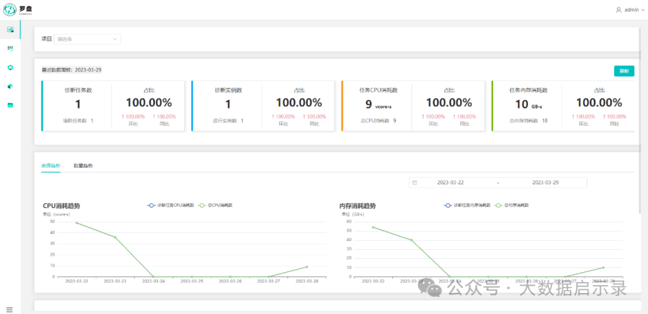
Task: Click 总内存消耗数 10 in the memory card
Action: 528,121
